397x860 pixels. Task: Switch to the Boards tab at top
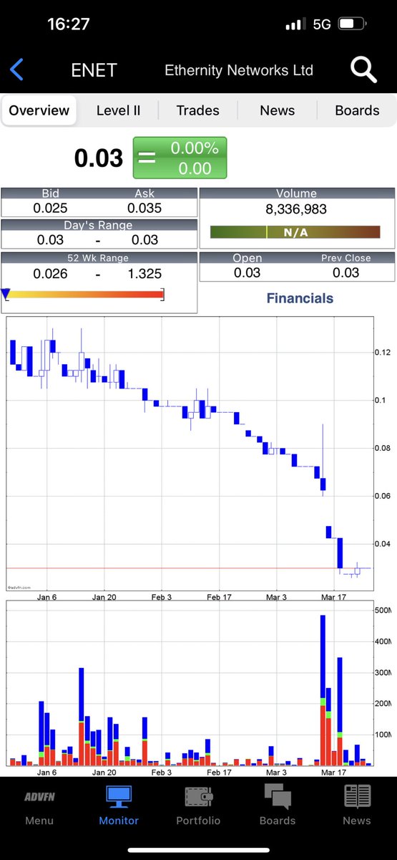point(357,110)
